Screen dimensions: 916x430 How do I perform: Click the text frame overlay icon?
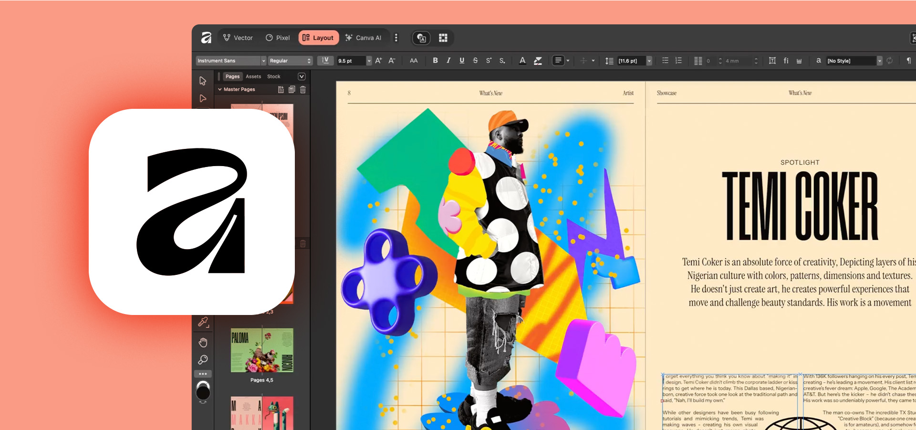(421, 38)
